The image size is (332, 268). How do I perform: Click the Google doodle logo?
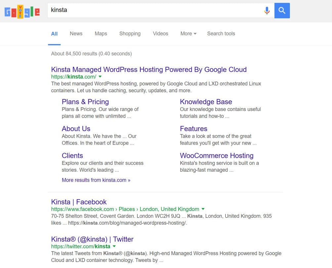[x=22, y=12]
